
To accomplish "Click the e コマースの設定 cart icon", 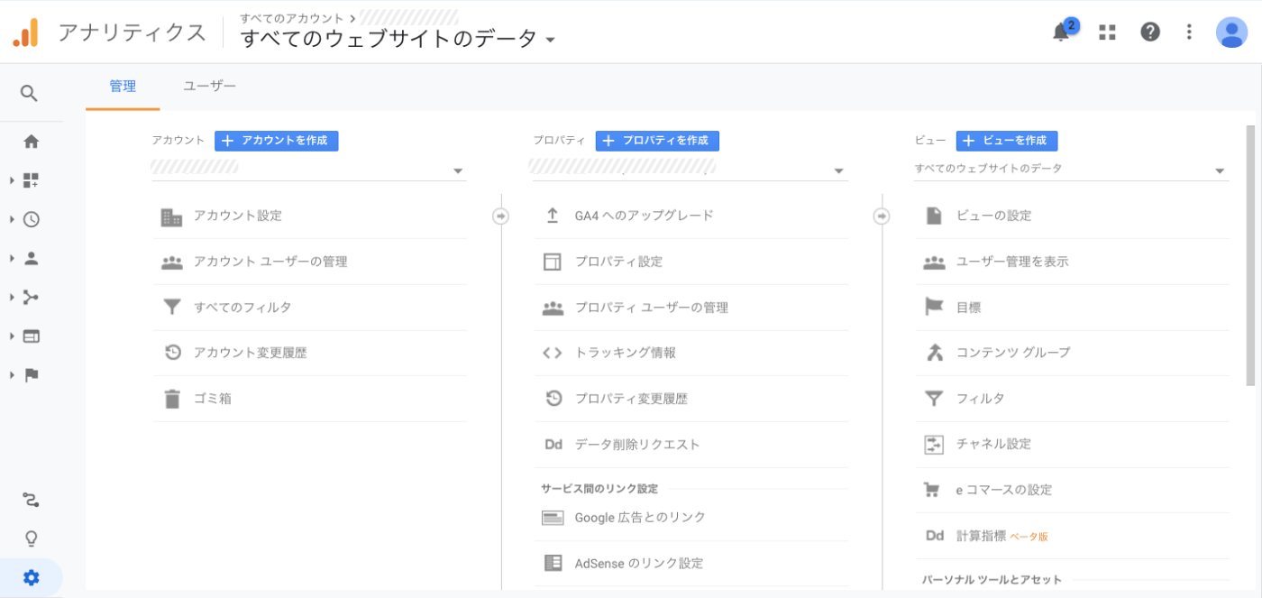I will point(933,490).
